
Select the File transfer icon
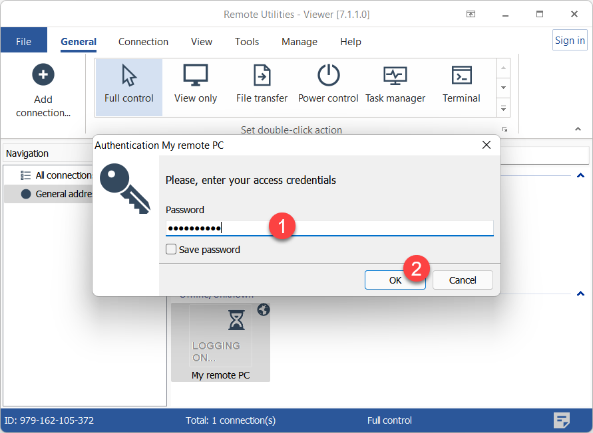click(262, 76)
